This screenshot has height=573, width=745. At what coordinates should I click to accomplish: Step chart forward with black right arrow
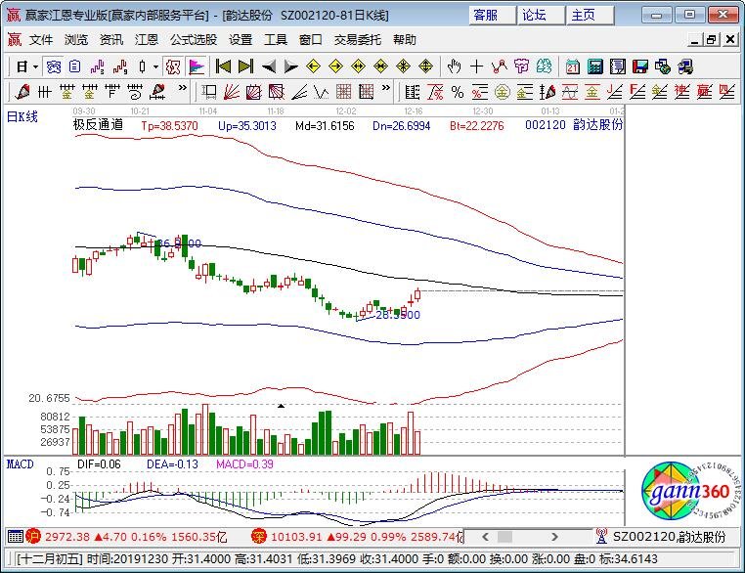coord(290,66)
